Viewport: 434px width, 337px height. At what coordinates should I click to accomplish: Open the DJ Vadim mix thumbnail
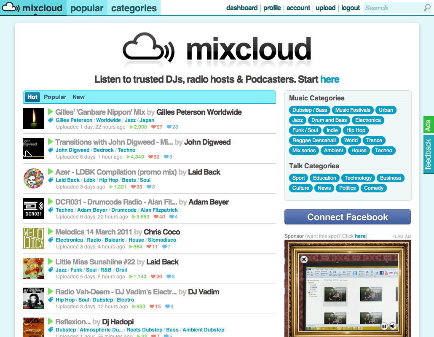(34, 298)
